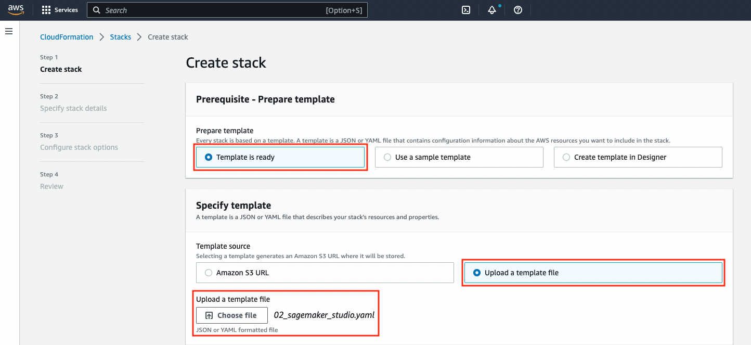Click the 02_sagemaker_studio.yaml file name
Screen dimensions: 751x345
pos(324,315)
